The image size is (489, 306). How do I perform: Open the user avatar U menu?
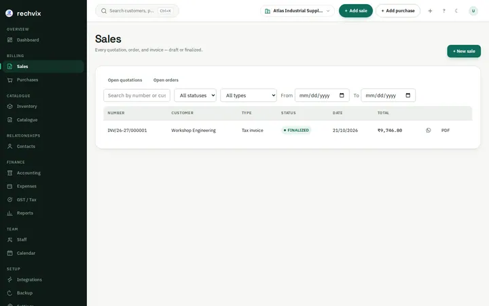point(473,11)
